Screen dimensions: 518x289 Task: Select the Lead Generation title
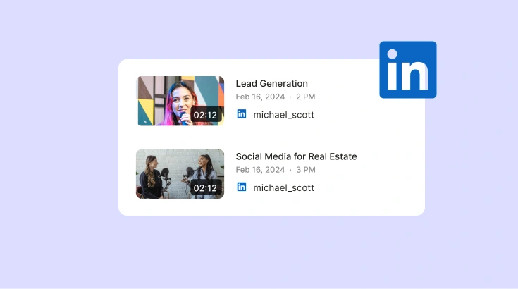pos(271,84)
